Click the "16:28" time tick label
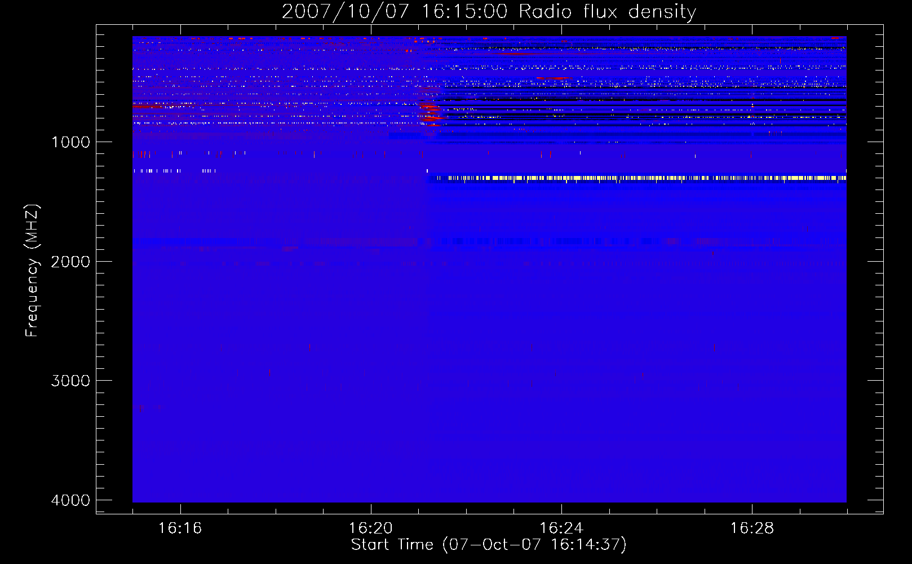Viewport: 912px width, 564px height. [x=752, y=528]
